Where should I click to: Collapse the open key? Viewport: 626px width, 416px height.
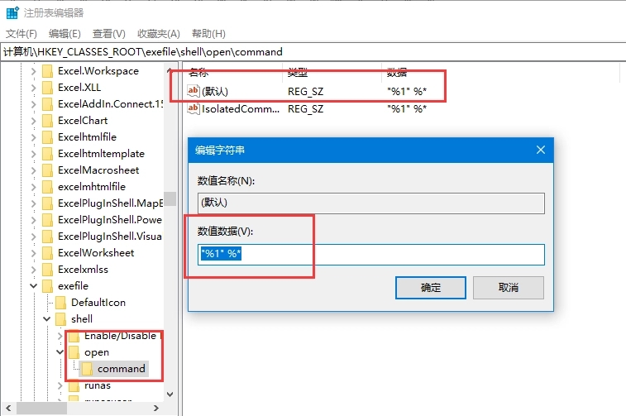tap(60, 352)
